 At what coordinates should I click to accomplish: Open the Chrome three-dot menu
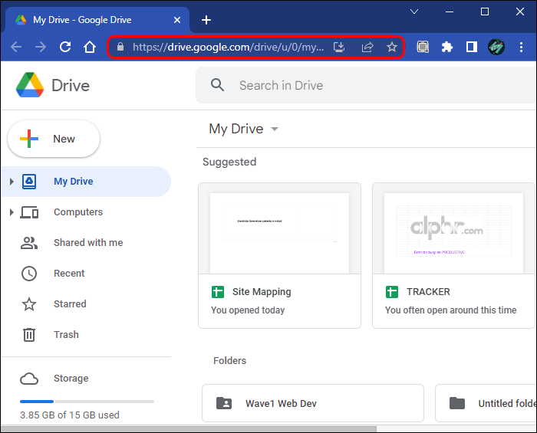tap(521, 47)
